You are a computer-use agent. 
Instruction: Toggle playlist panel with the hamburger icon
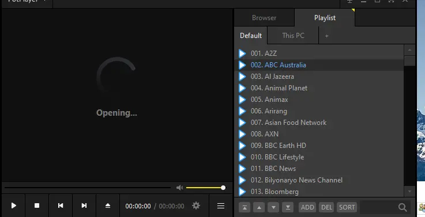[x=221, y=206]
